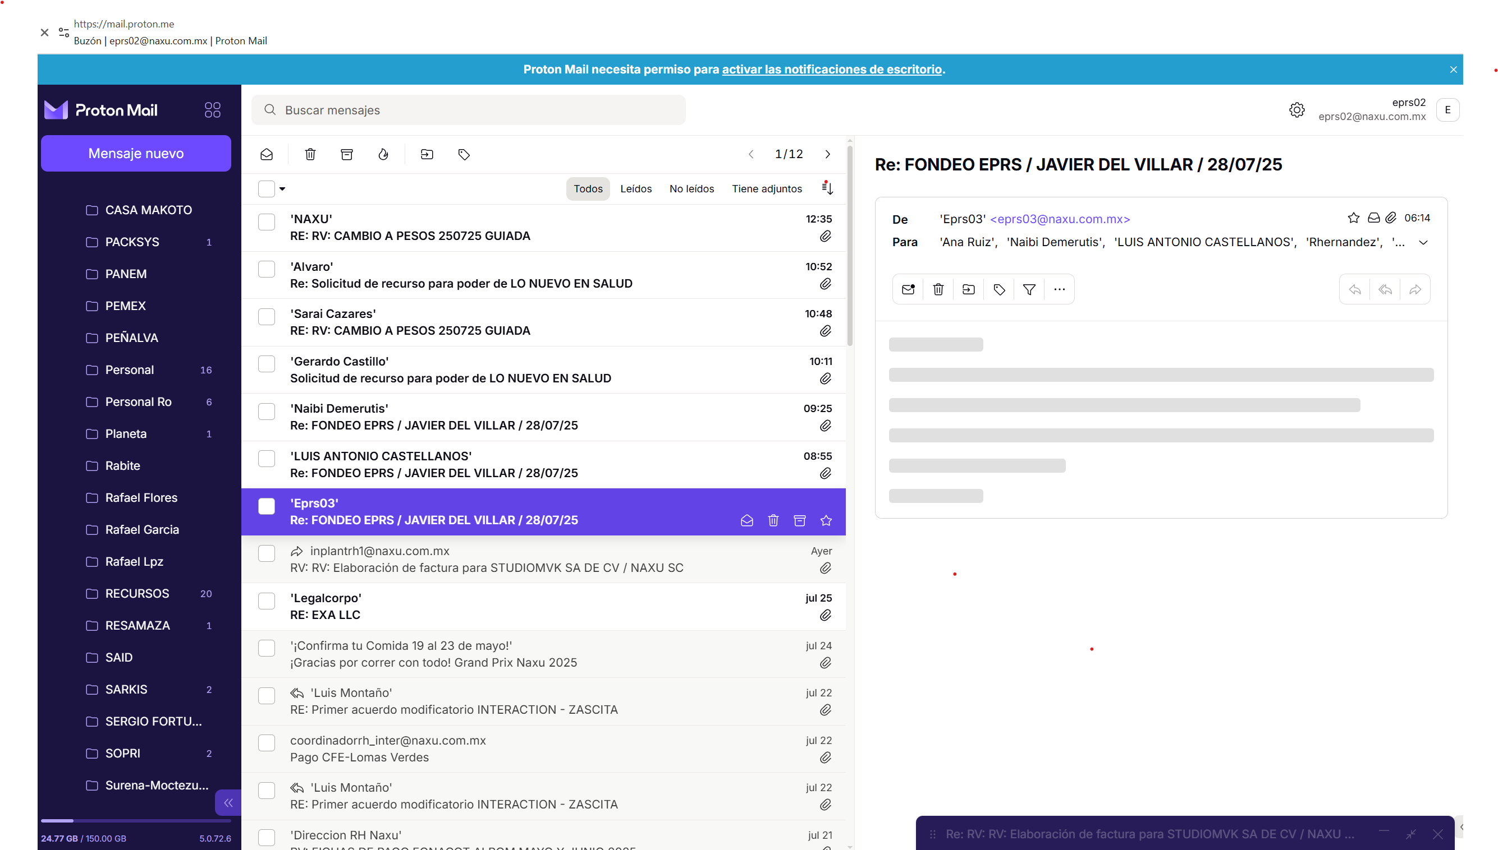Star the selected Eprs03 message row
The image size is (1498, 850).
(x=826, y=520)
